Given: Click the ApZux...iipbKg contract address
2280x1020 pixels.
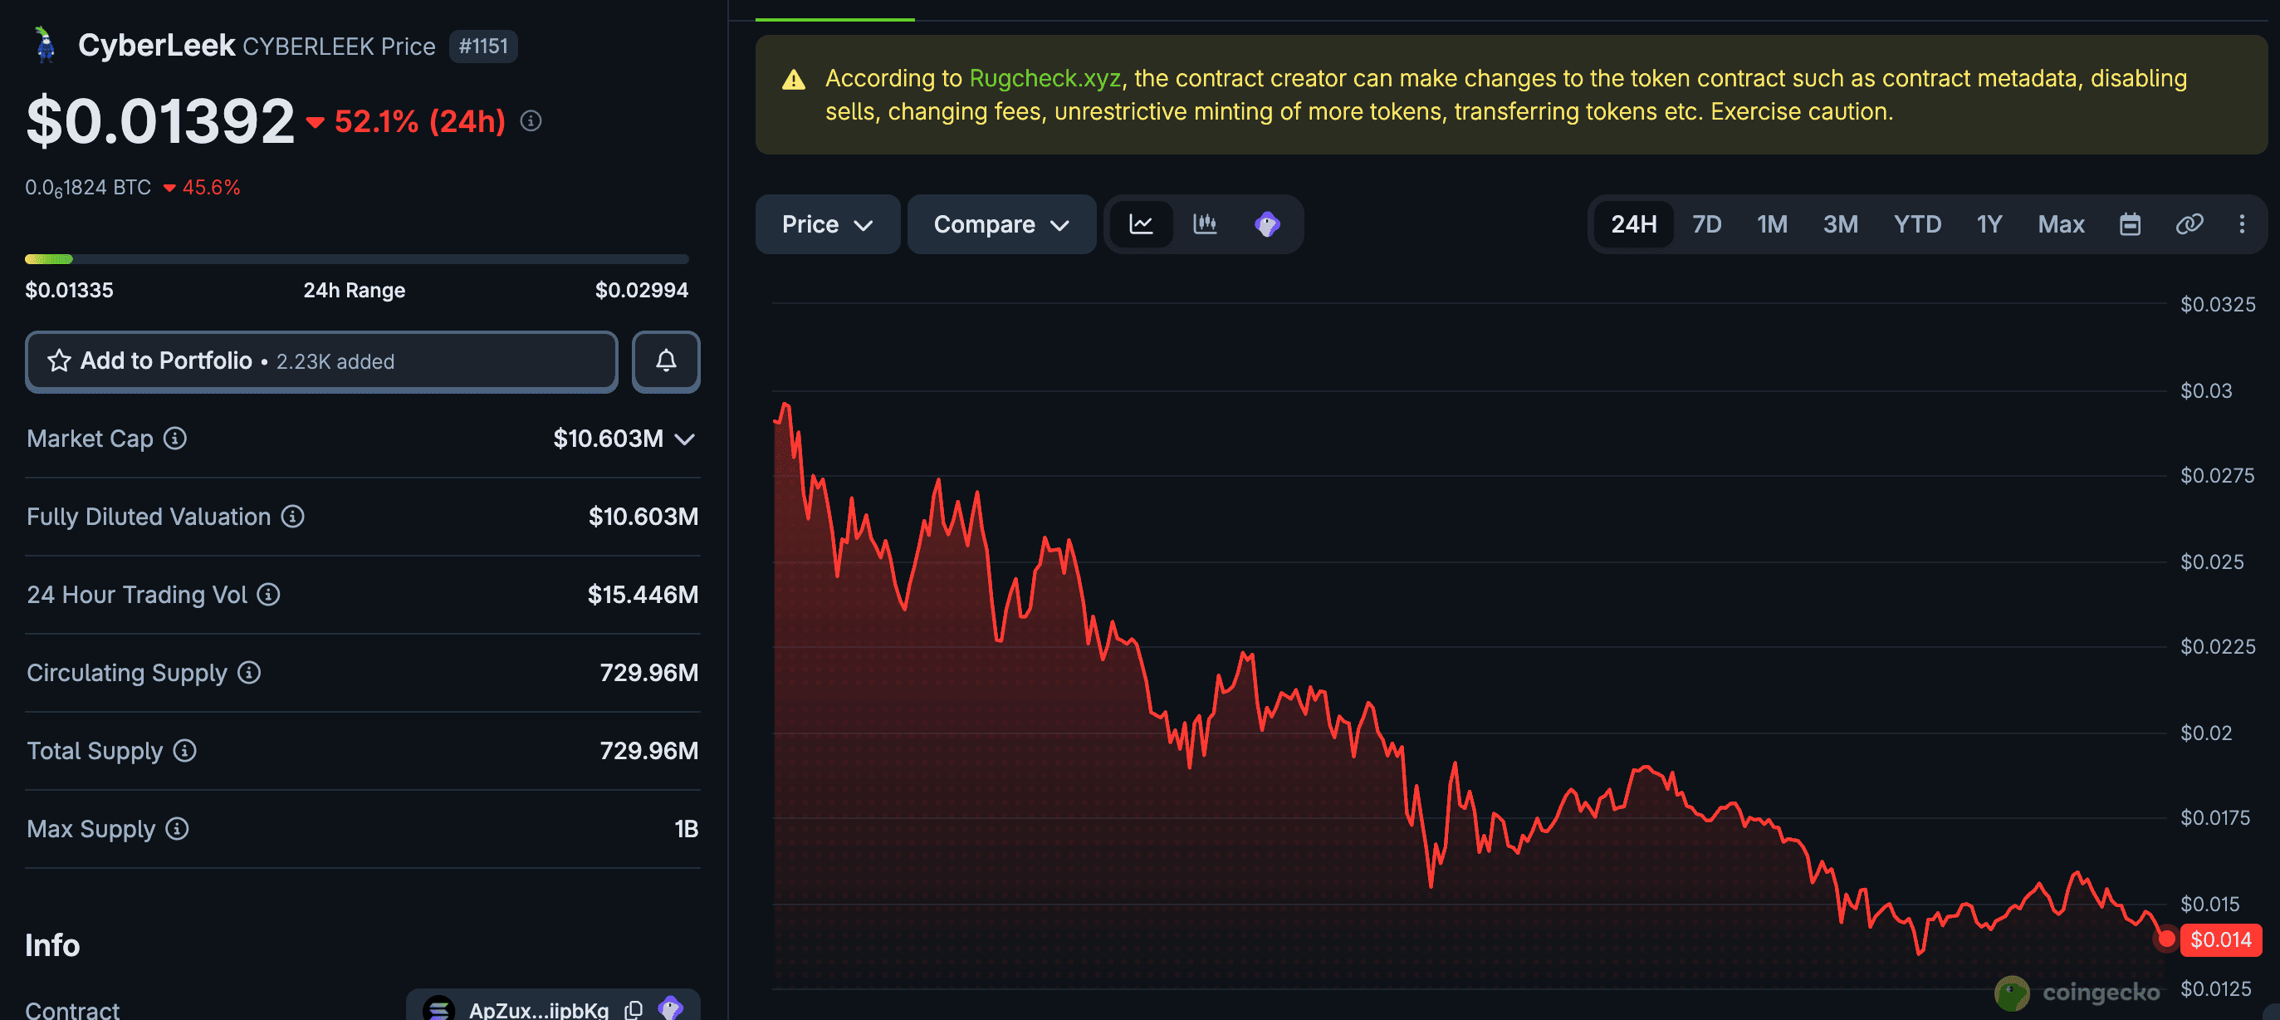Looking at the screenshot, I should tap(538, 1010).
